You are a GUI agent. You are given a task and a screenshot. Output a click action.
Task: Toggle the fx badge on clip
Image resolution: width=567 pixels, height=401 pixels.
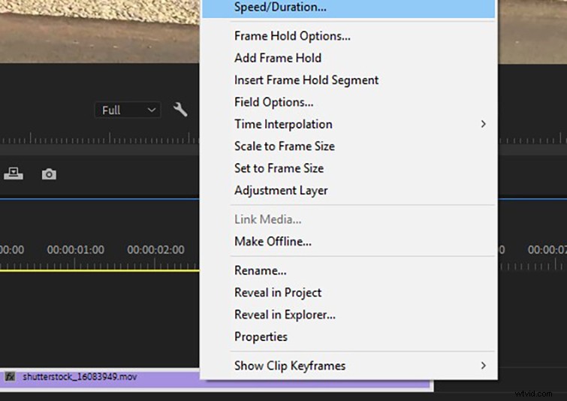coord(10,377)
